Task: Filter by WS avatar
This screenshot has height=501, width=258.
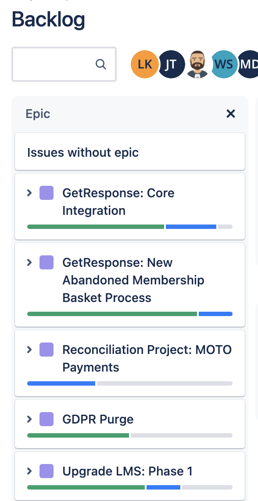Action: click(224, 64)
